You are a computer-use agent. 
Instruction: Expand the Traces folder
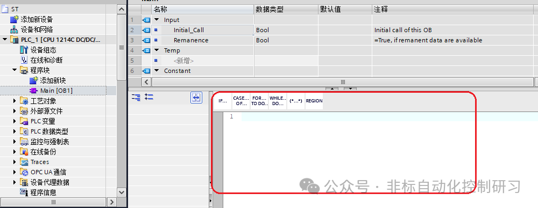pos(15,162)
